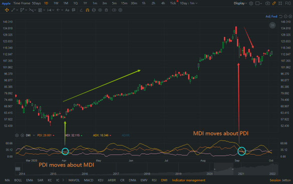Click the undo reset chart icon

tap(281, 16)
